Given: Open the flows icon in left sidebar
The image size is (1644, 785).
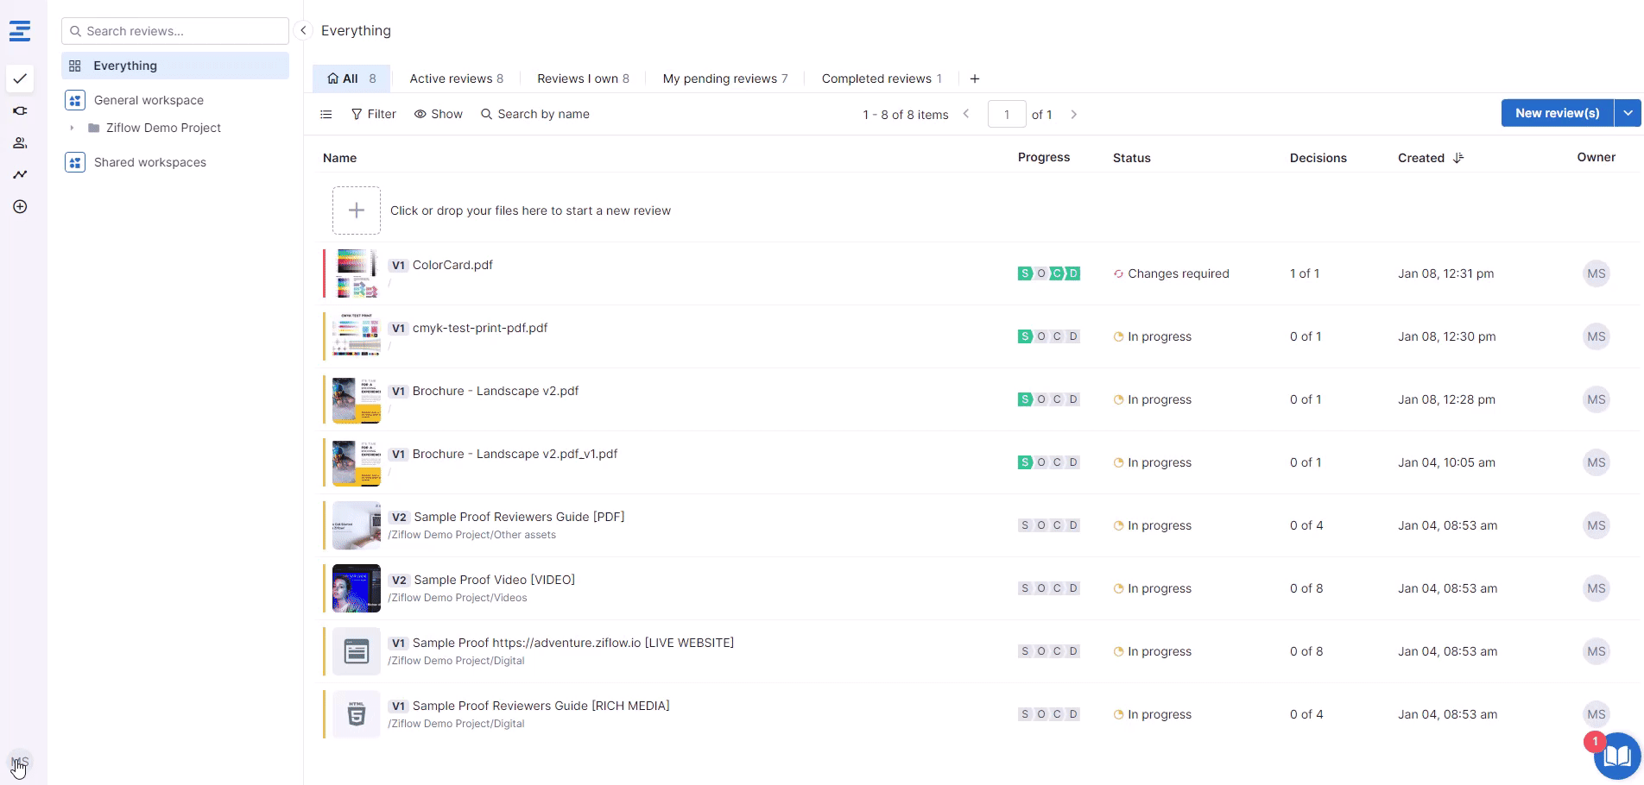Looking at the screenshot, I should point(20,110).
